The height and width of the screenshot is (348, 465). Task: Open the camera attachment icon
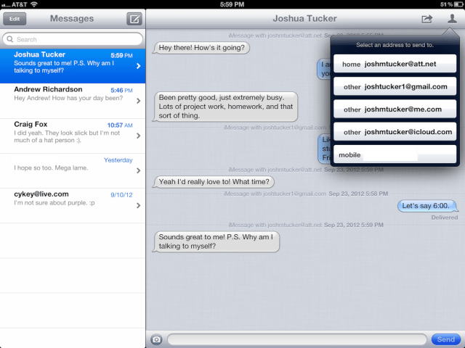156,339
